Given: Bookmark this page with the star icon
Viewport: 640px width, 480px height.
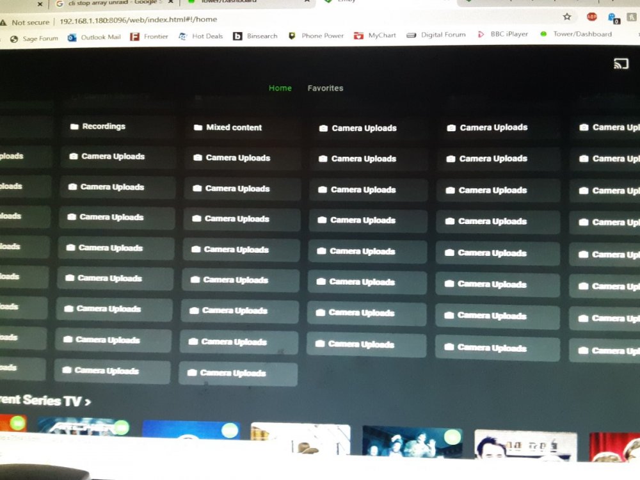Looking at the screenshot, I should [x=567, y=17].
